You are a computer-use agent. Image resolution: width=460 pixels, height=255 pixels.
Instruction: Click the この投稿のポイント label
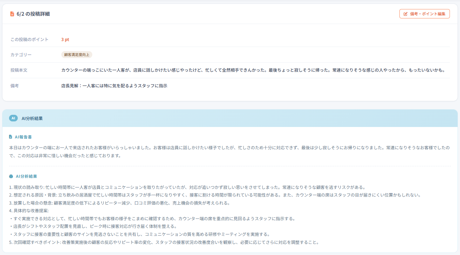click(x=30, y=40)
